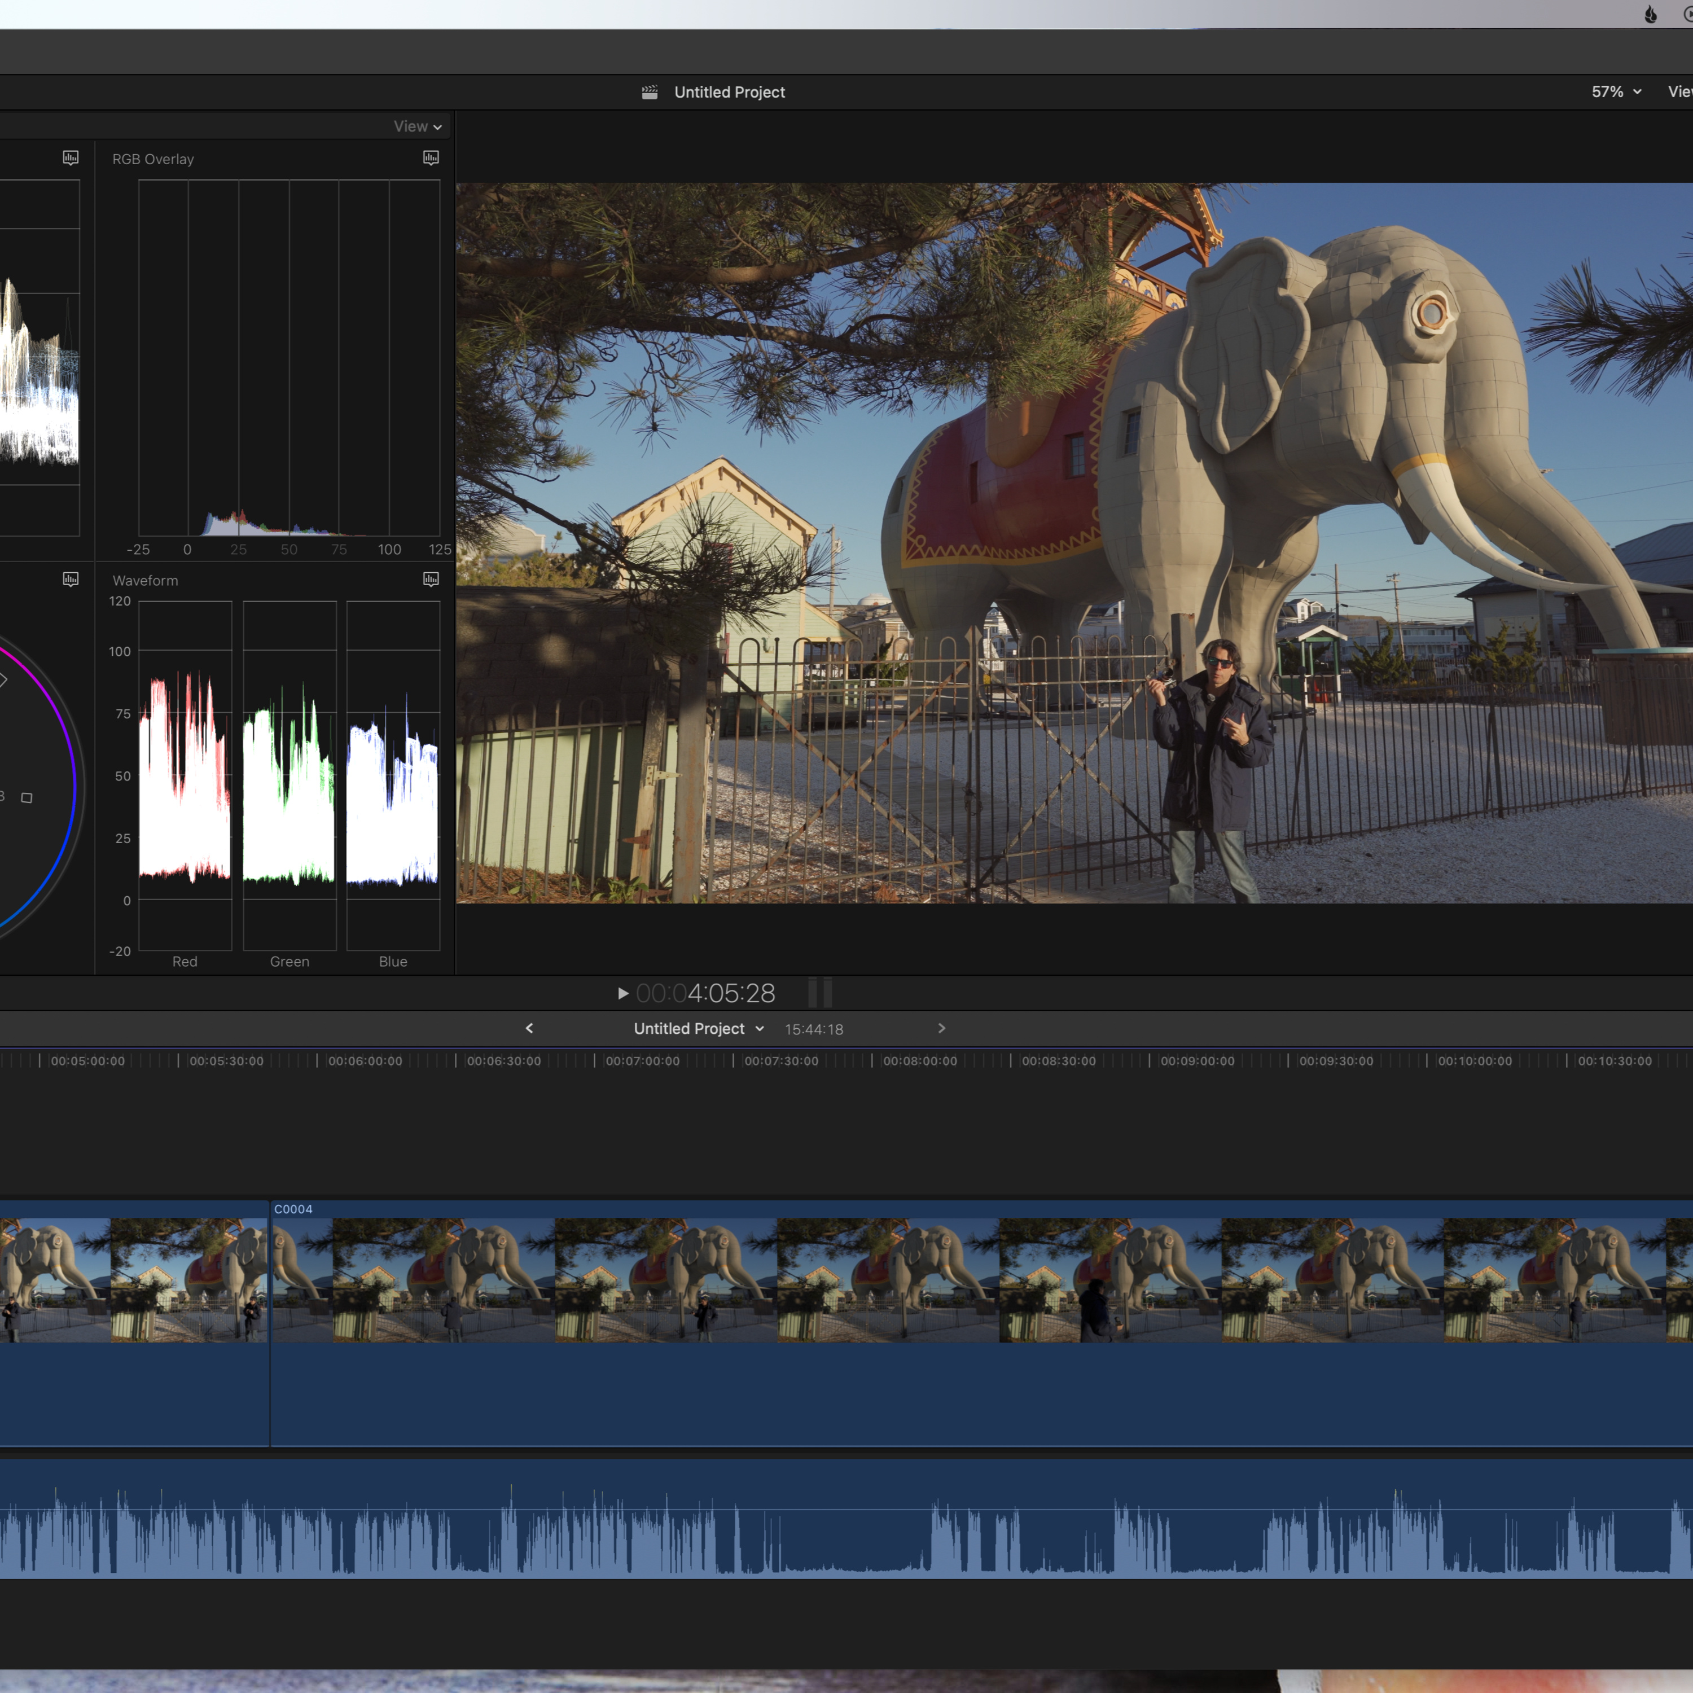Select the clip before C0004 in timeline
1693x1693 pixels.
(134, 1323)
